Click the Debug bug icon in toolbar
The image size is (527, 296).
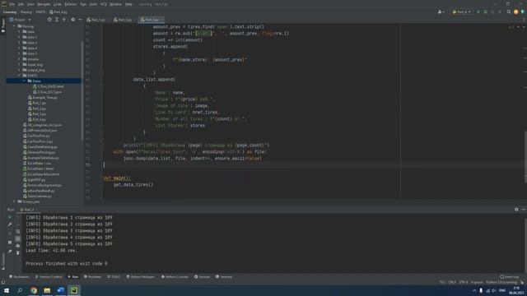485,12
